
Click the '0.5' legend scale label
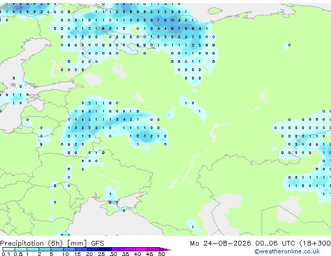[18, 254]
